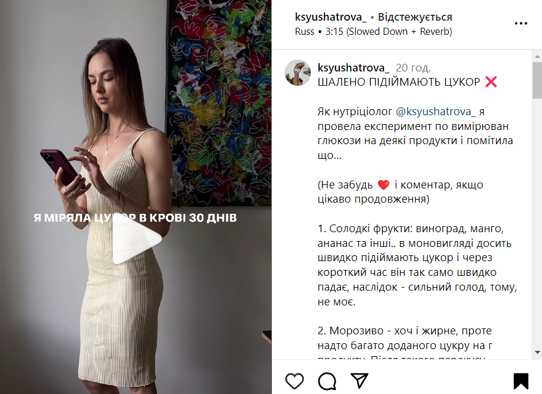Open the three-dot more options menu
This screenshot has height=394, width=542.
click(x=521, y=24)
